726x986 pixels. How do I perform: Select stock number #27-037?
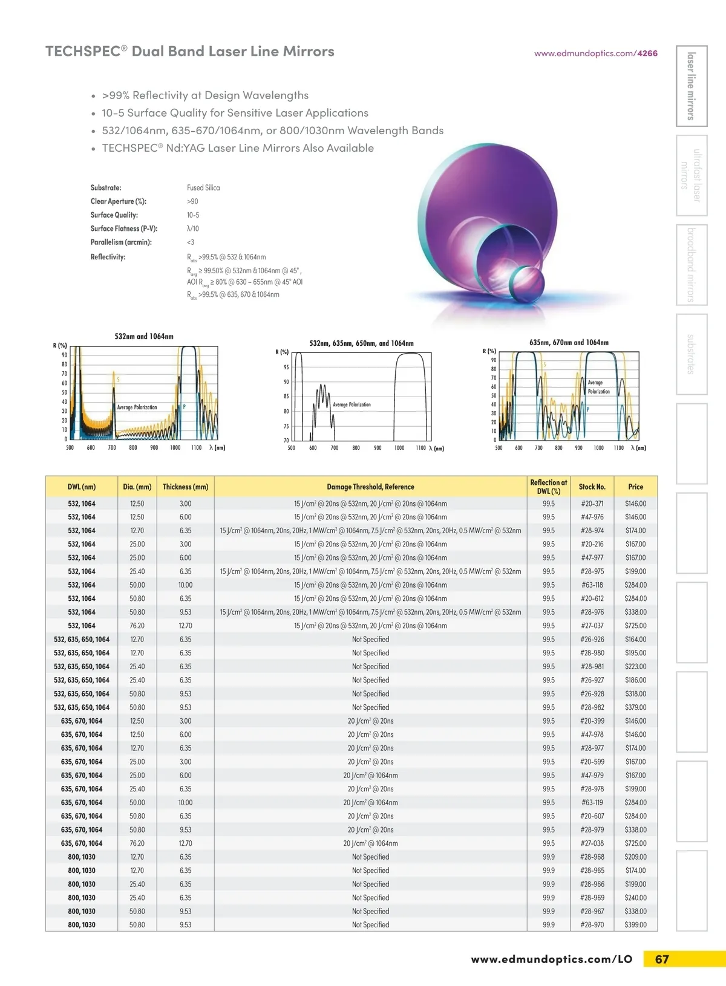[592, 626]
